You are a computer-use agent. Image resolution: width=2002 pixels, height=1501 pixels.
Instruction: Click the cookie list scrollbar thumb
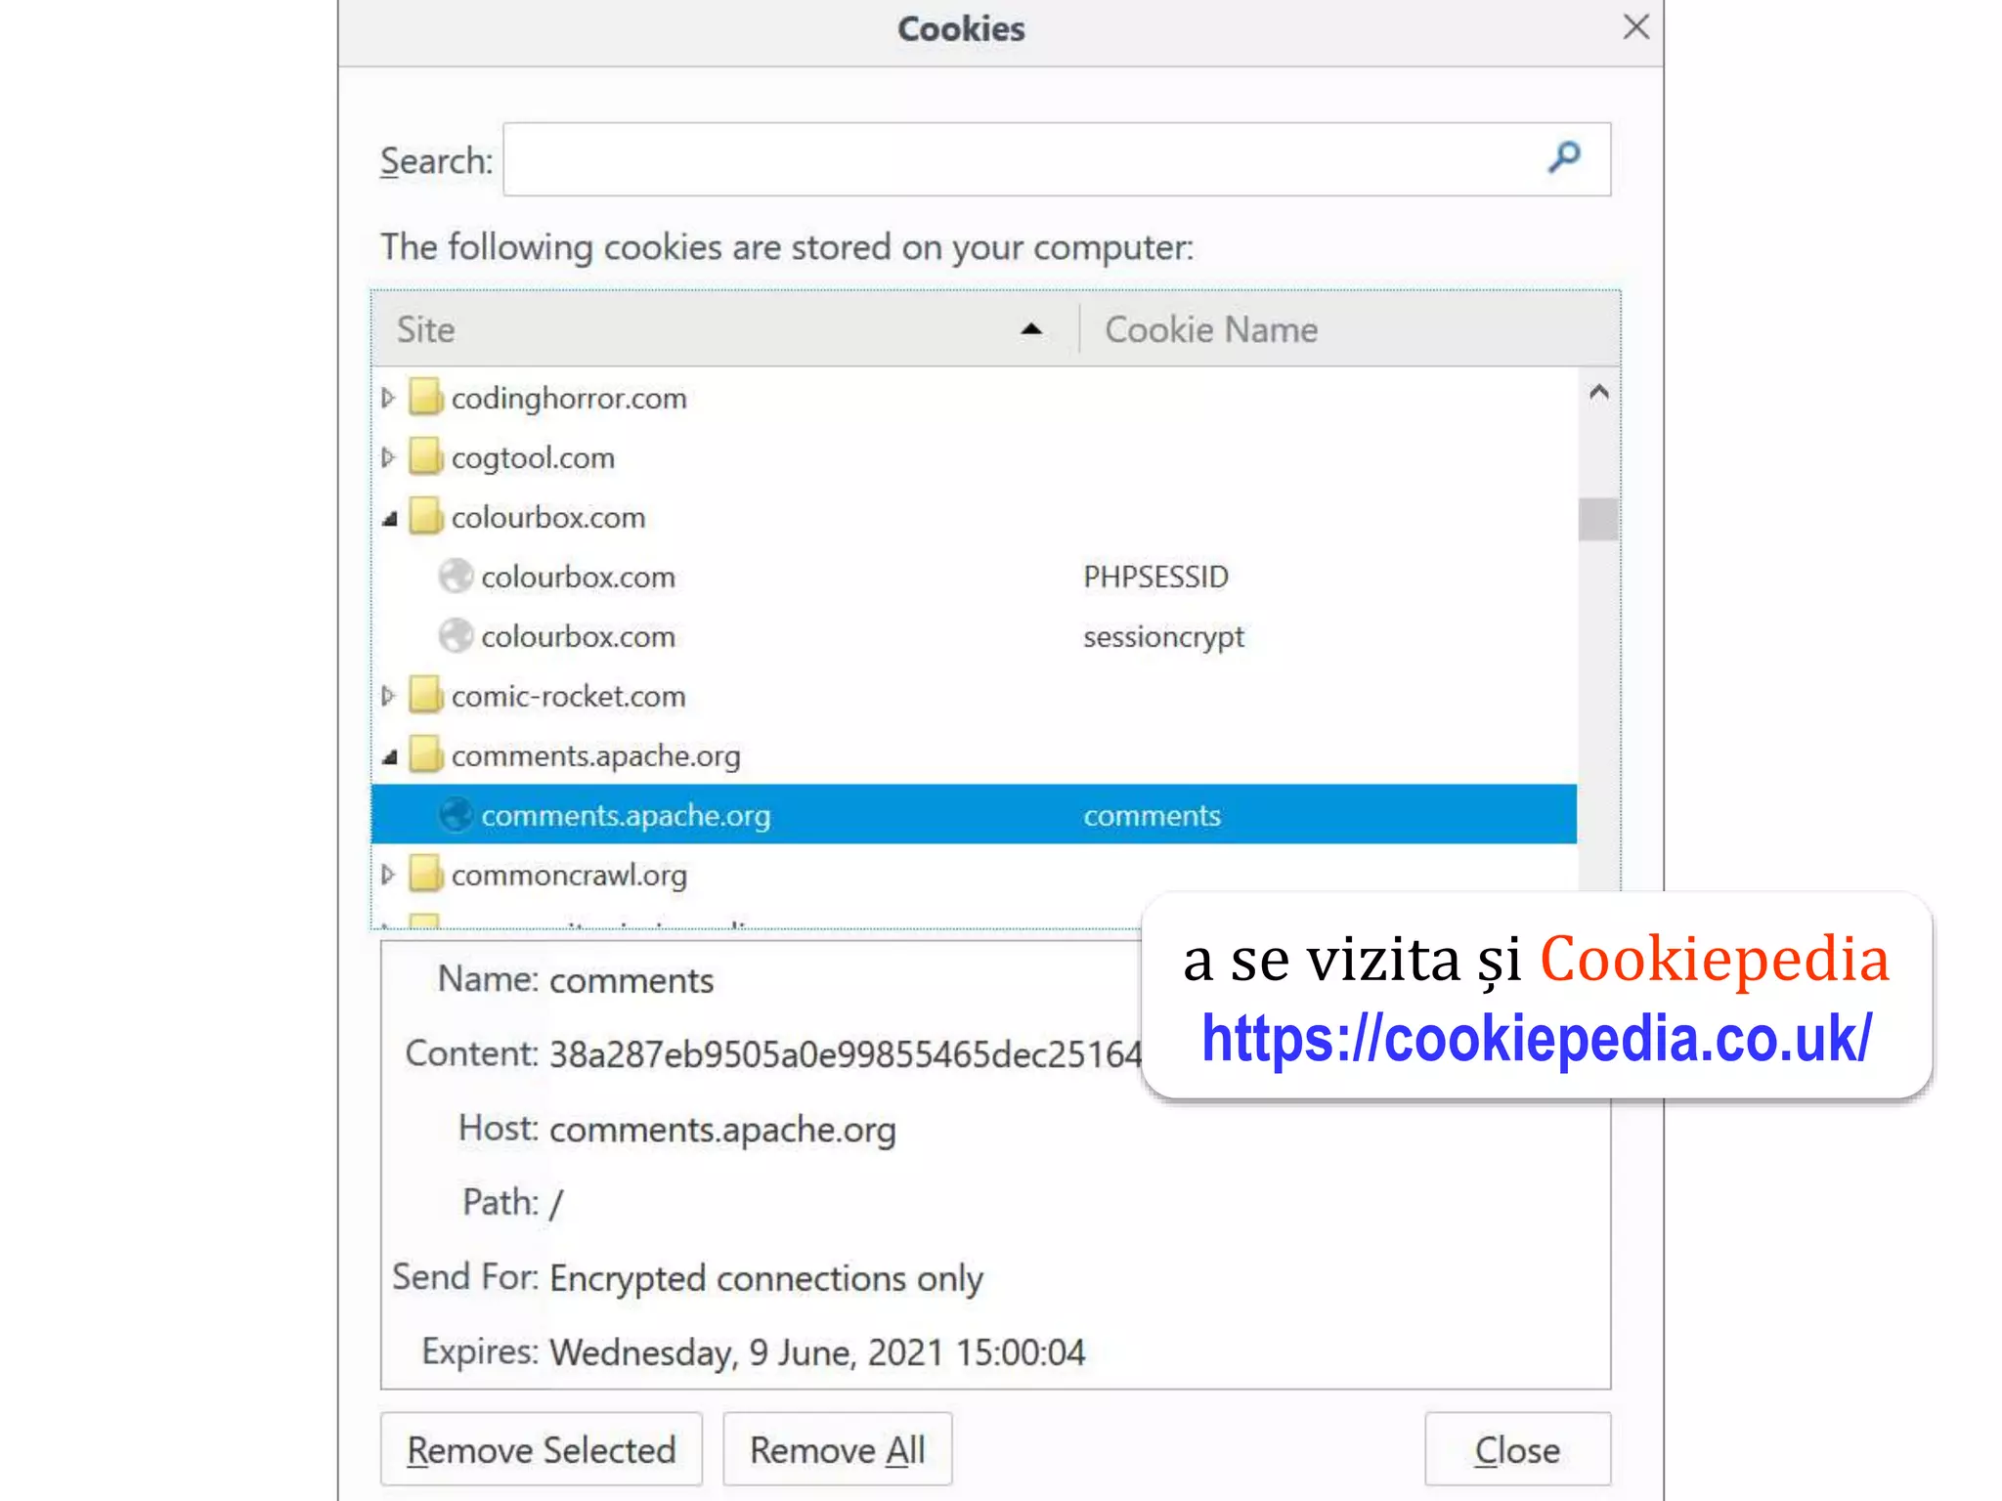coord(1597,519)
